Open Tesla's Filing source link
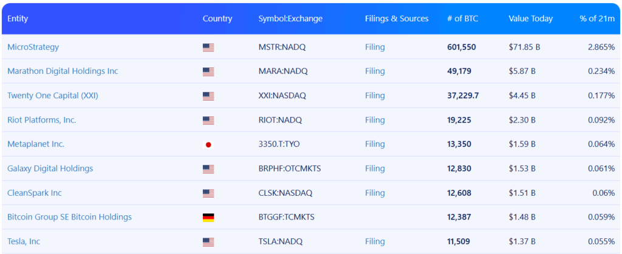622x254 pixels. 375,241
